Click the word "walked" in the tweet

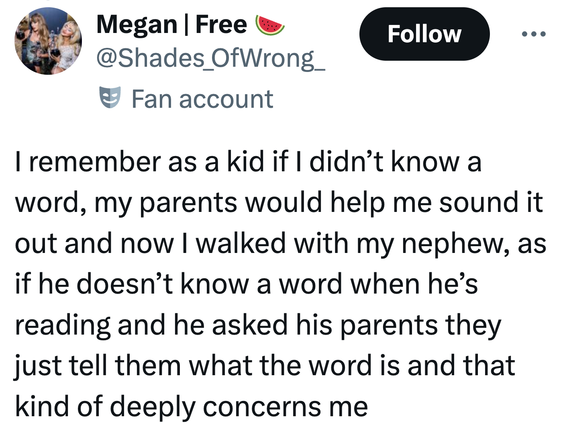pyautogui.click(x=241, y=243)
